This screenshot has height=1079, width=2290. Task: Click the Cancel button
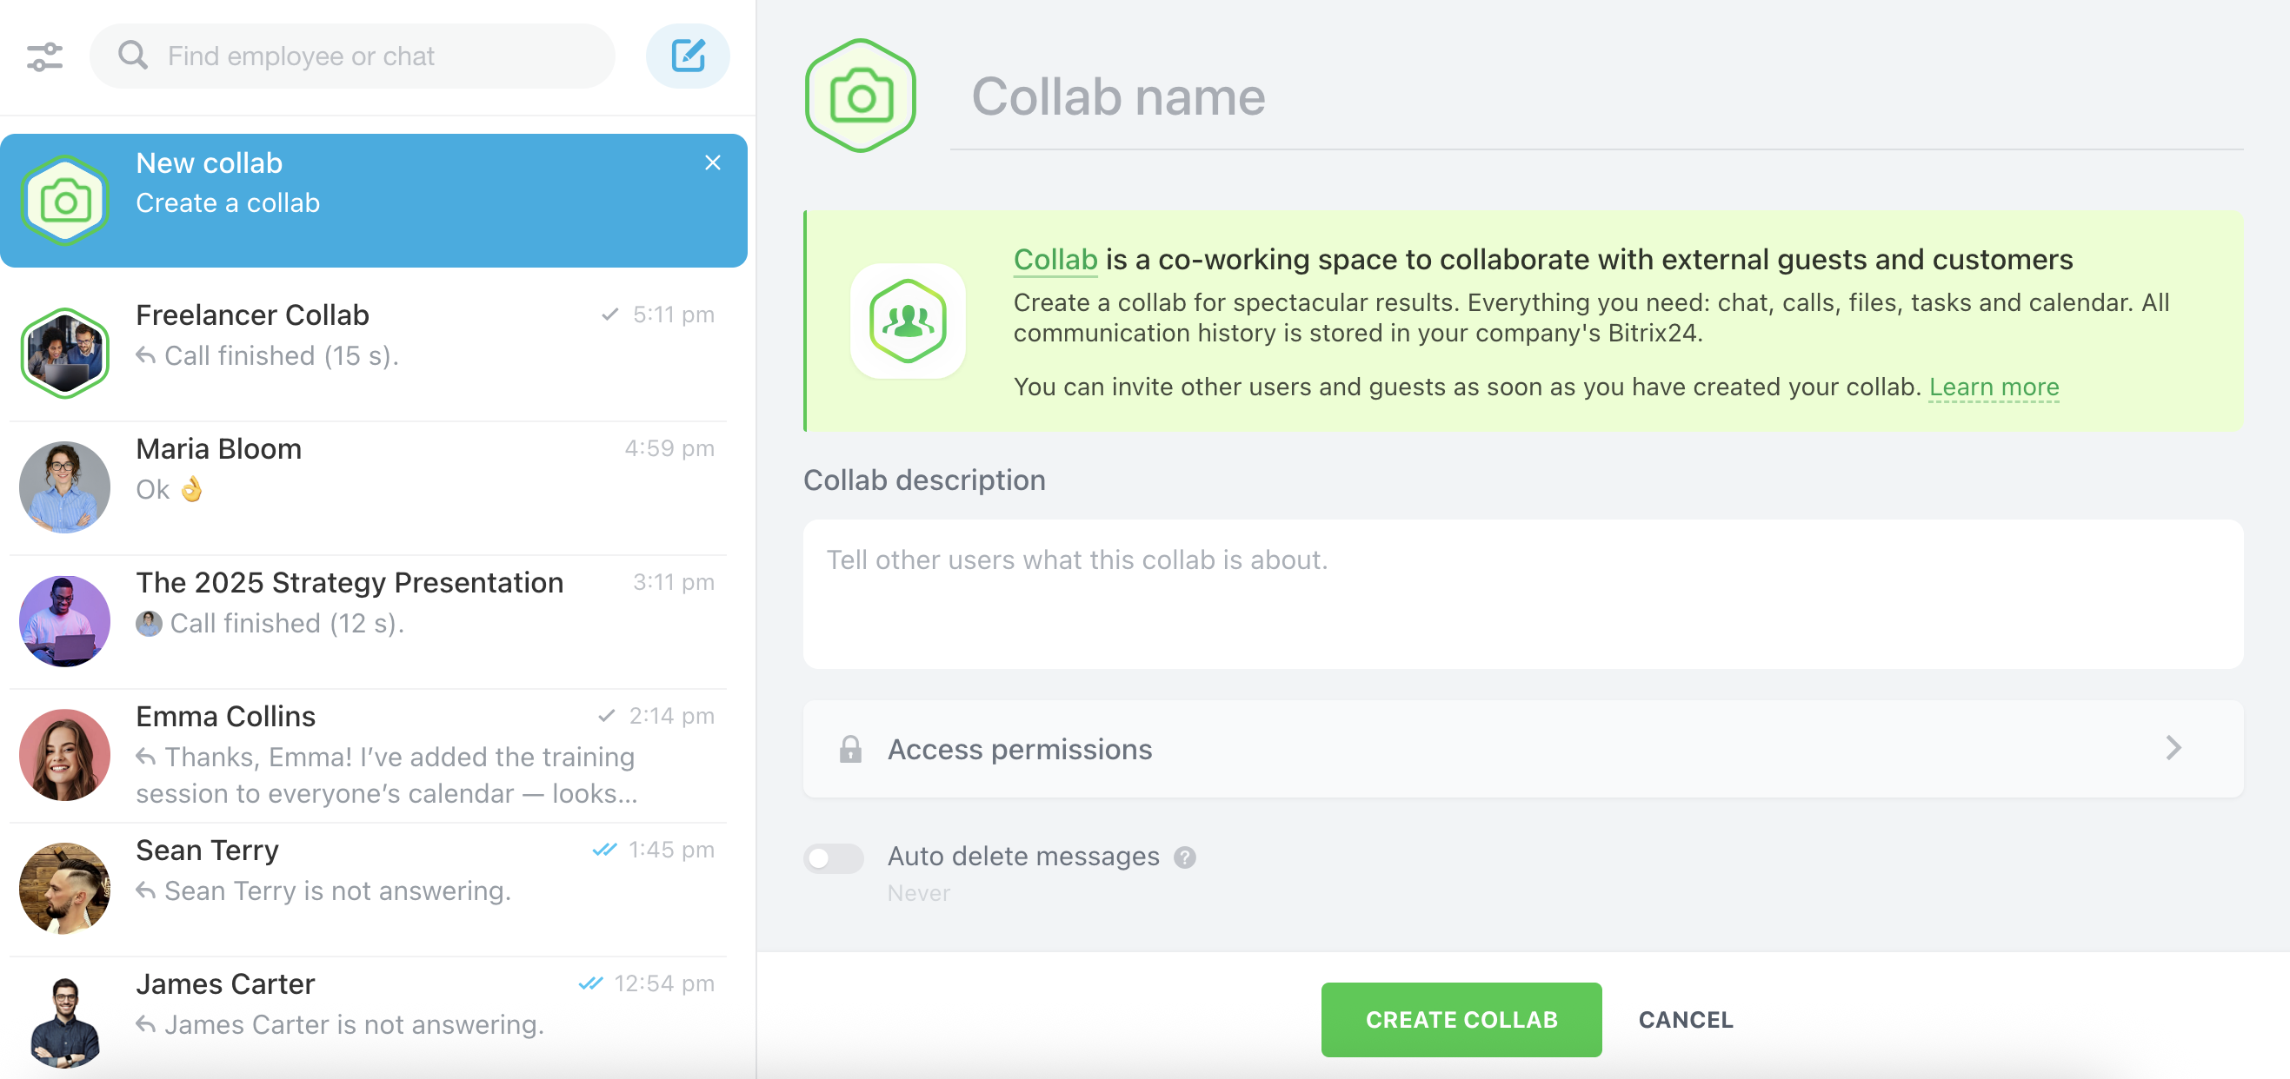[1686, 1020]
